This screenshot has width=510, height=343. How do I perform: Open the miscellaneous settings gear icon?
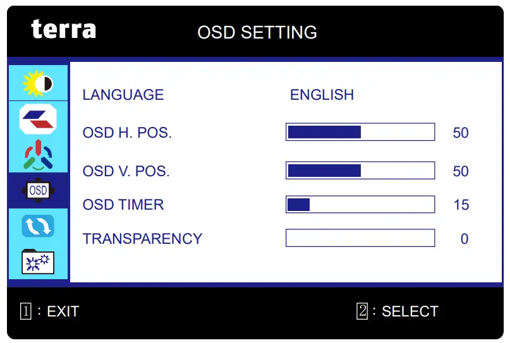coord(38,262)
